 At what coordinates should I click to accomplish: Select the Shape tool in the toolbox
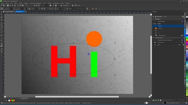coord(1,15)
